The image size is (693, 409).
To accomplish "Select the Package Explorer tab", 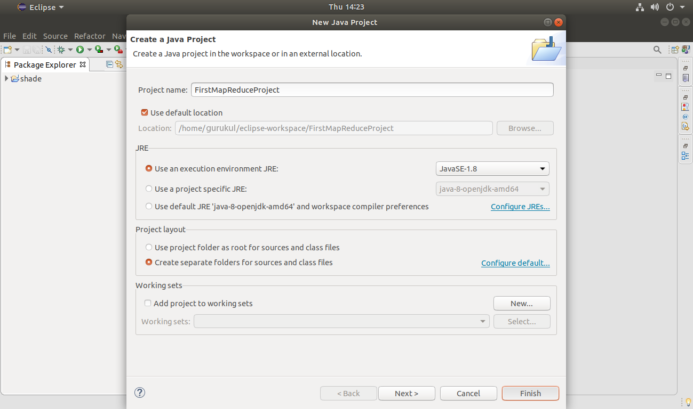I will 45,64.
